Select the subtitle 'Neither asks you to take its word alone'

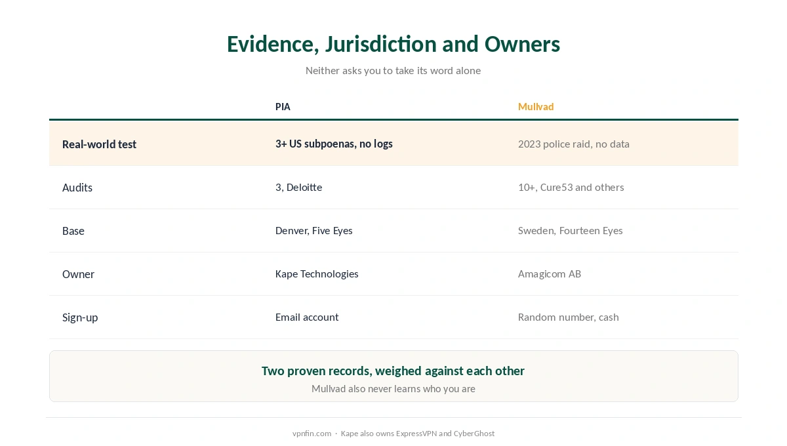point(393,71)
